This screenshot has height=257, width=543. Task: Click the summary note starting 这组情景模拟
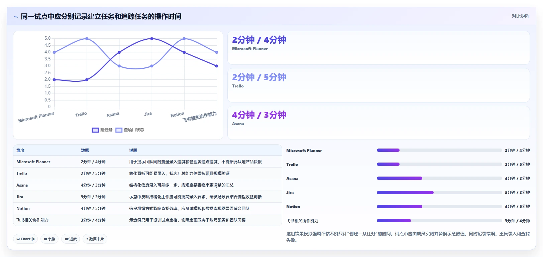[408, 237]
